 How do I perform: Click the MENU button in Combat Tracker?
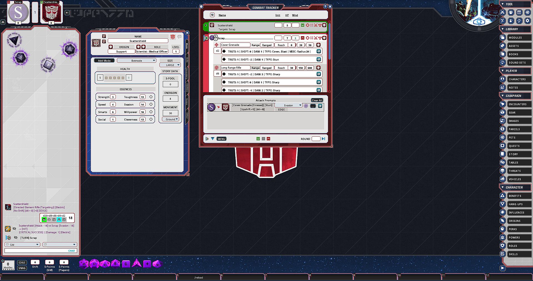(221, 139)
